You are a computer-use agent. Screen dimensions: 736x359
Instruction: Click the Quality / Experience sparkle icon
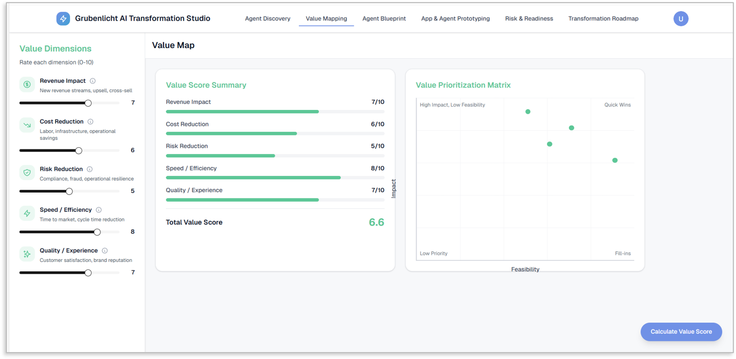click(x=27, y=254)
